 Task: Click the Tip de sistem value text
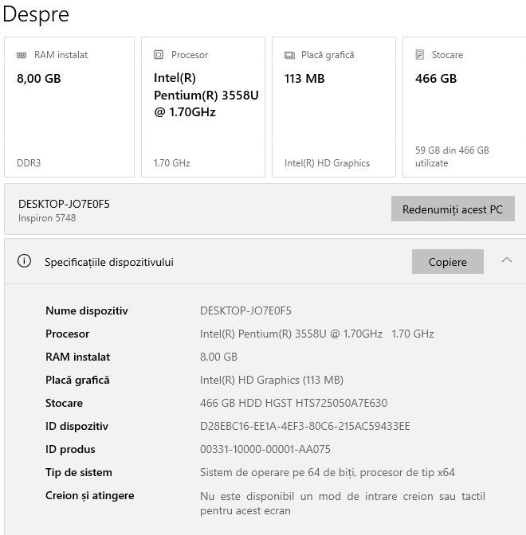(x=328, y=473)
